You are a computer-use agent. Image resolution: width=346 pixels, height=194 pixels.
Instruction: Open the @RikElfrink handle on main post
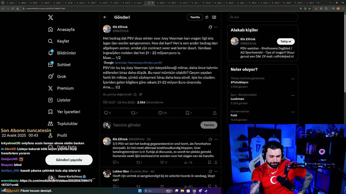[x=121, y=31]
